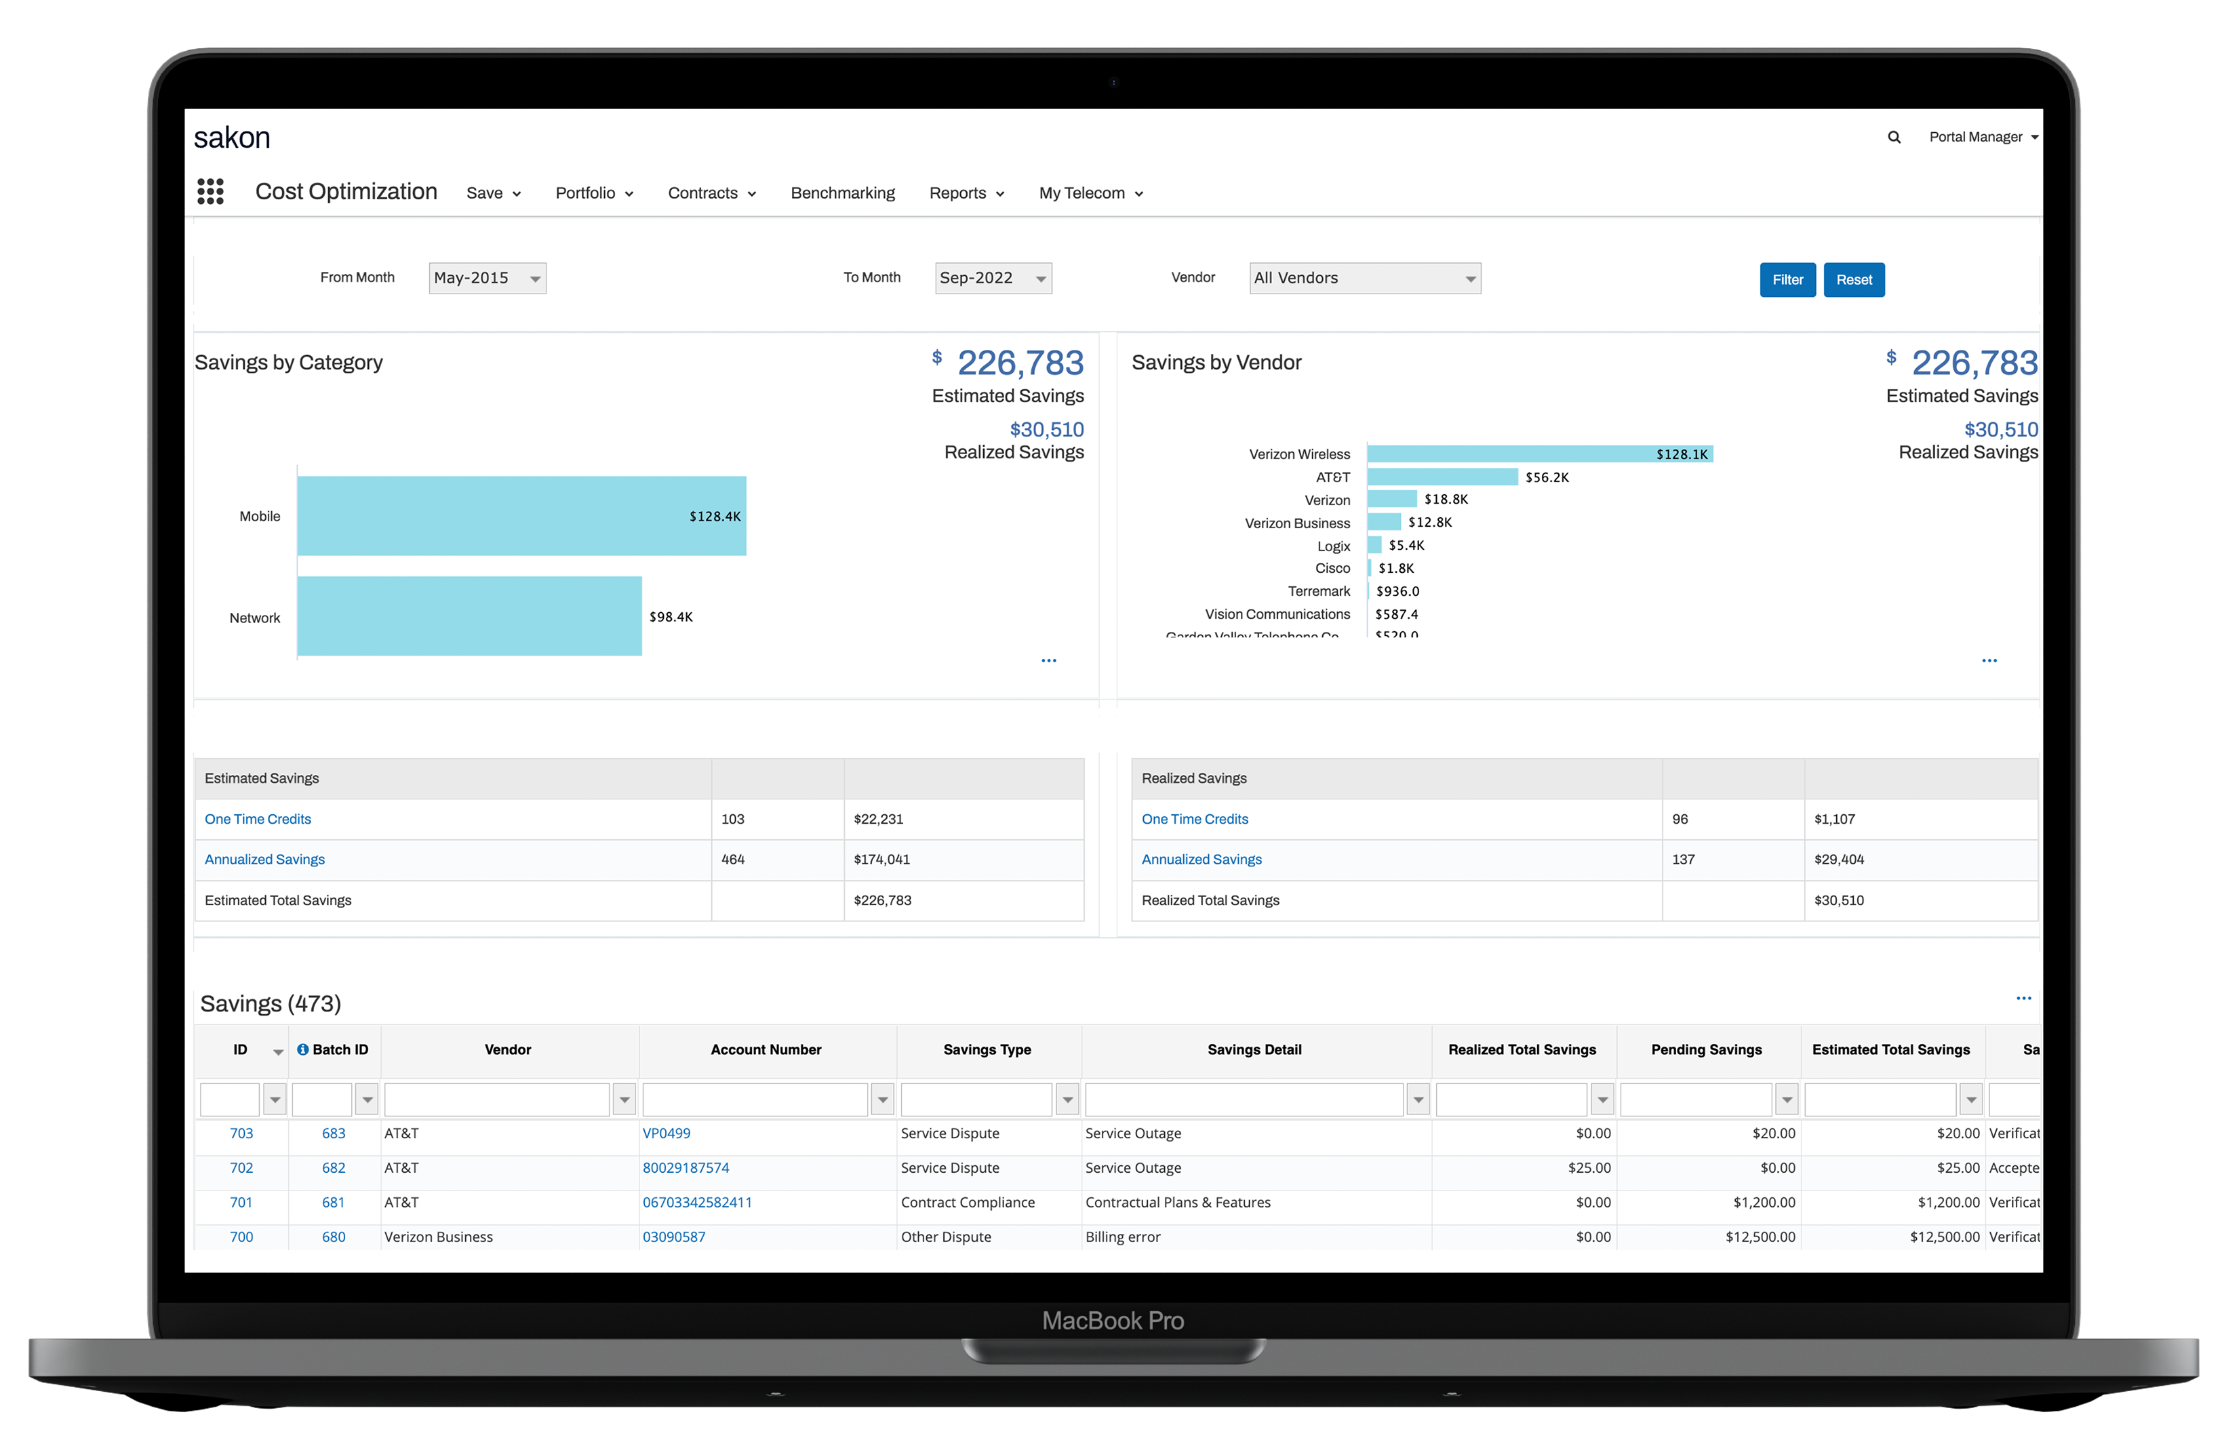This screenshot has width=2224, height=1444.
Task: Open the Savings by Vendor chart ellipsis menu
Action: (x=1989, y=660)
